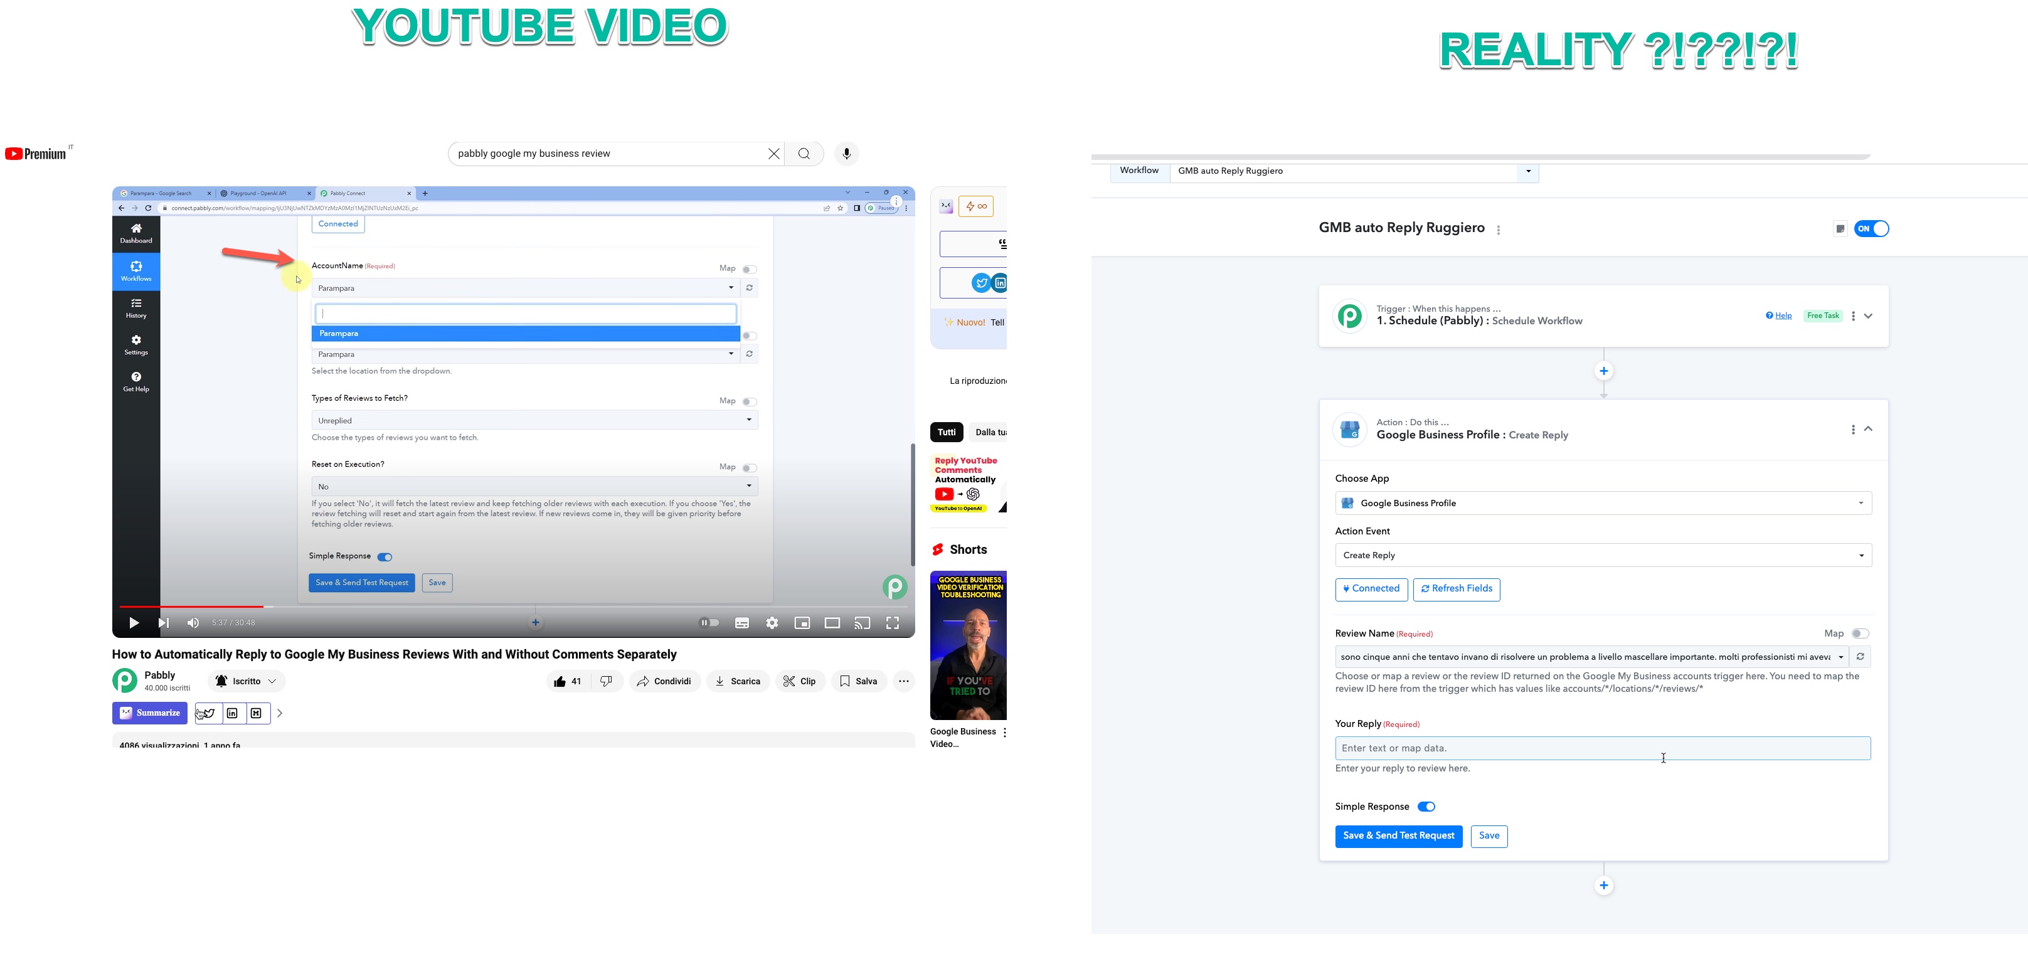Toggle autoplay in the video player
This screenshot has height=959, width=2028.
(709, 623)
